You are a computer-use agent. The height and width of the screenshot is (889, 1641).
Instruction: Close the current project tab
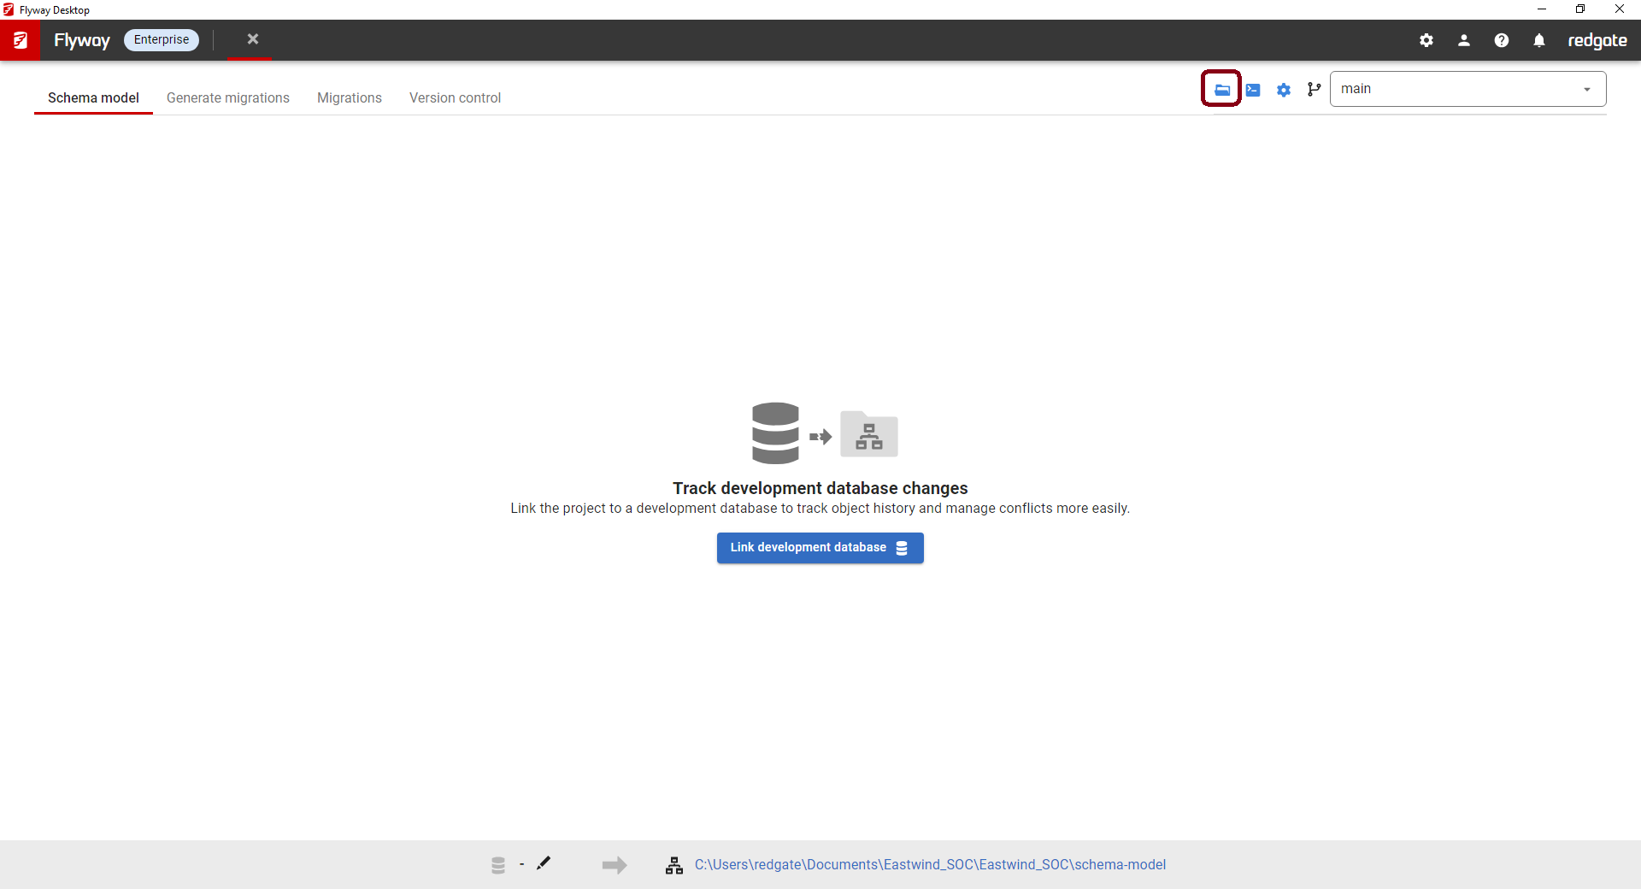click(252, 39)
